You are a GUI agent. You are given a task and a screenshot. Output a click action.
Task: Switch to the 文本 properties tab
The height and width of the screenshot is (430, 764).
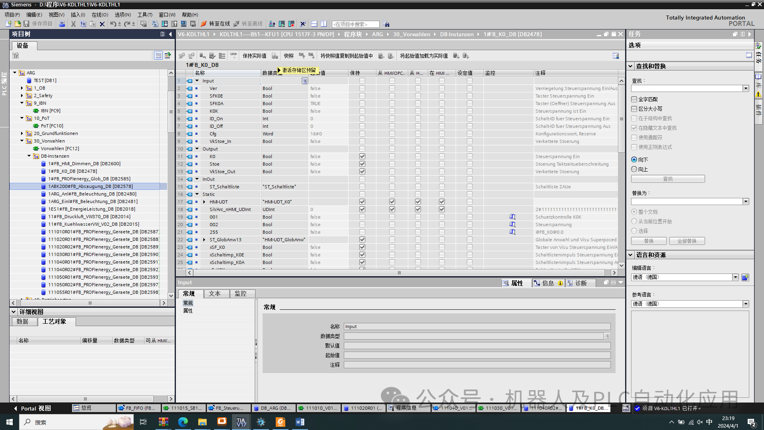(215, 294)
